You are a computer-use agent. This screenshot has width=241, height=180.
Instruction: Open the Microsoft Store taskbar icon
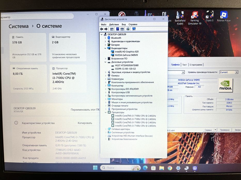coord(153,168)
